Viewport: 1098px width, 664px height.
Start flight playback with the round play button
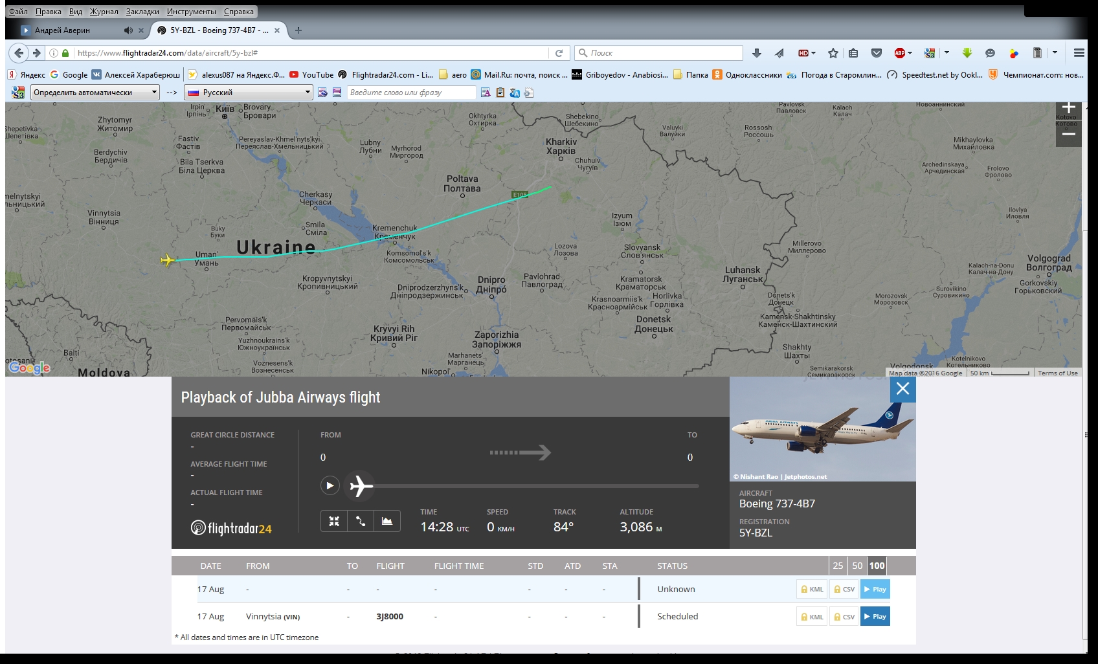coord(330,485)
